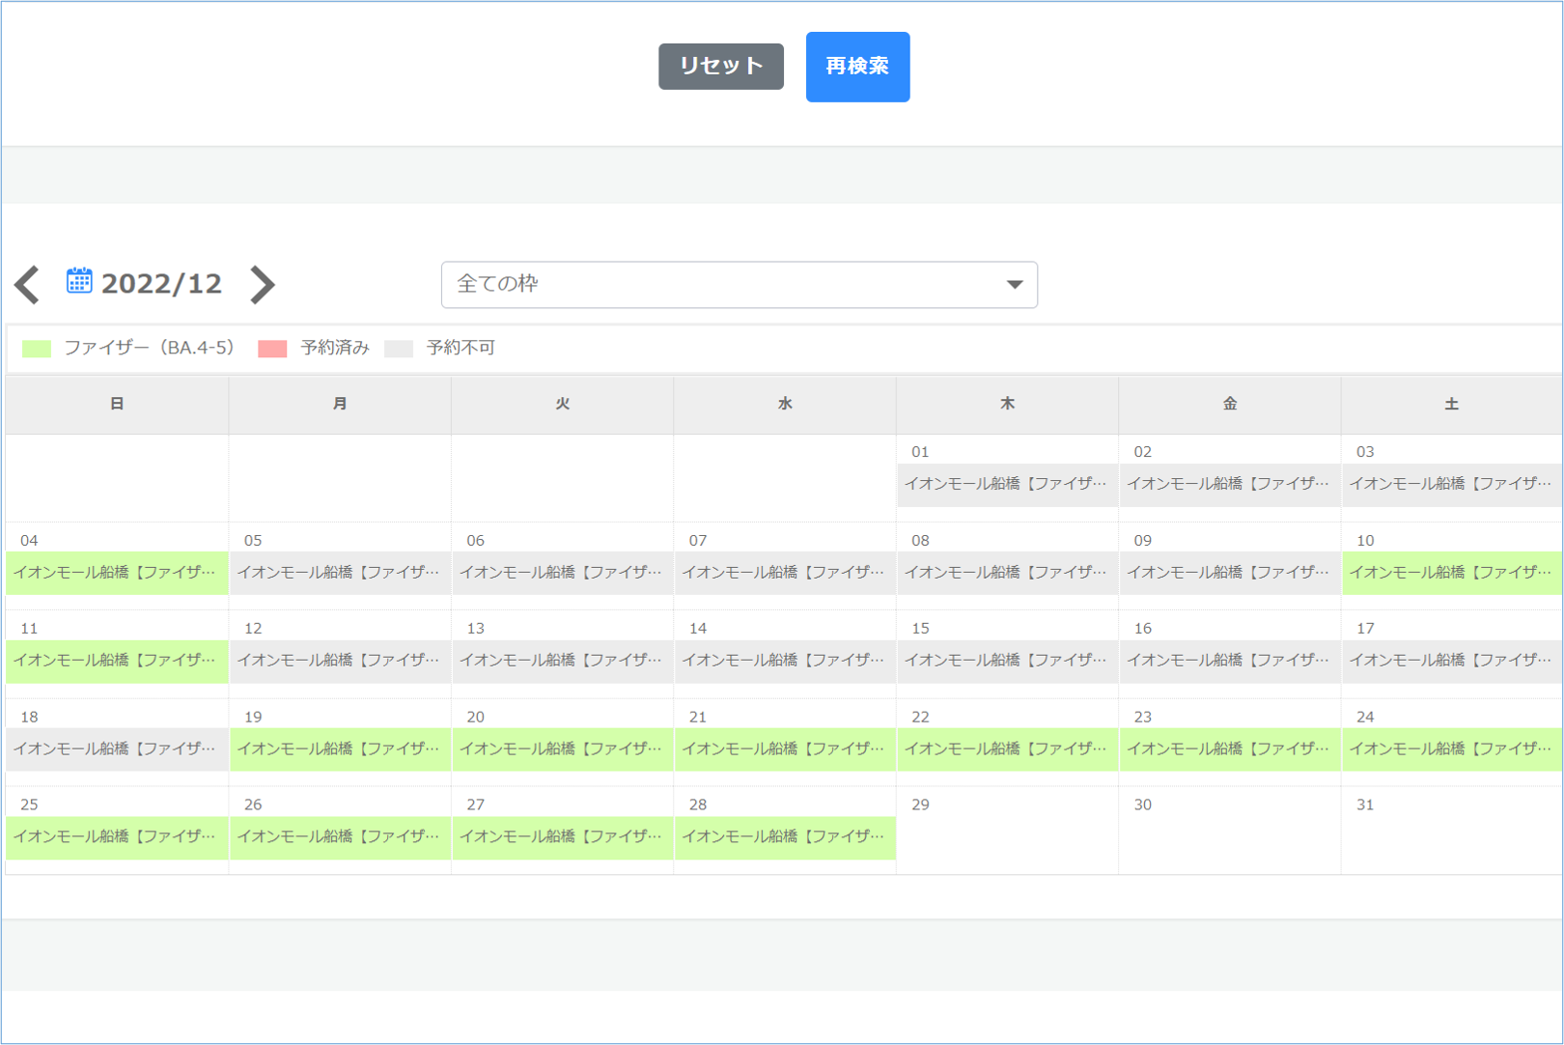Viewport: 1564px width, 1045px height.
Task: Select the available slot on December 04
Action: tap(117, 573)
